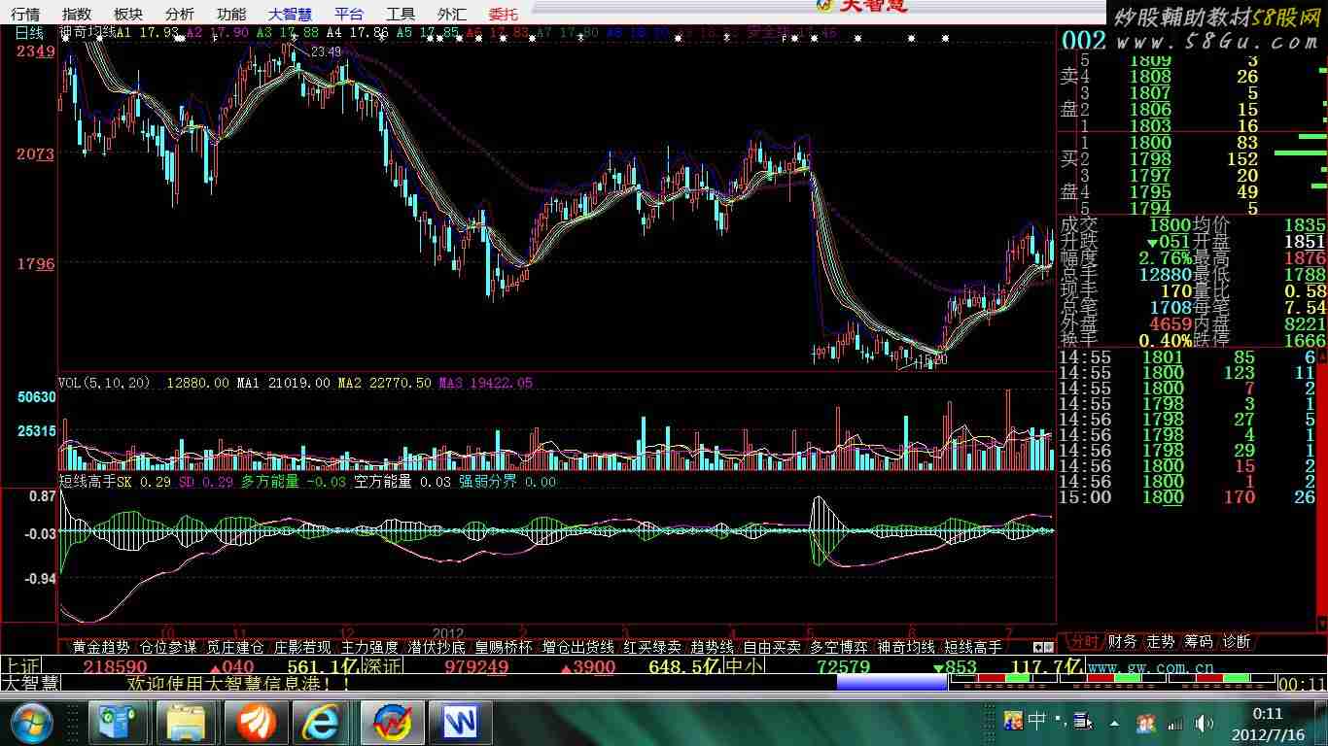Click the 中 input method indicator
This screenshot has width=1328, height=746.
[x=1037, y=721]
